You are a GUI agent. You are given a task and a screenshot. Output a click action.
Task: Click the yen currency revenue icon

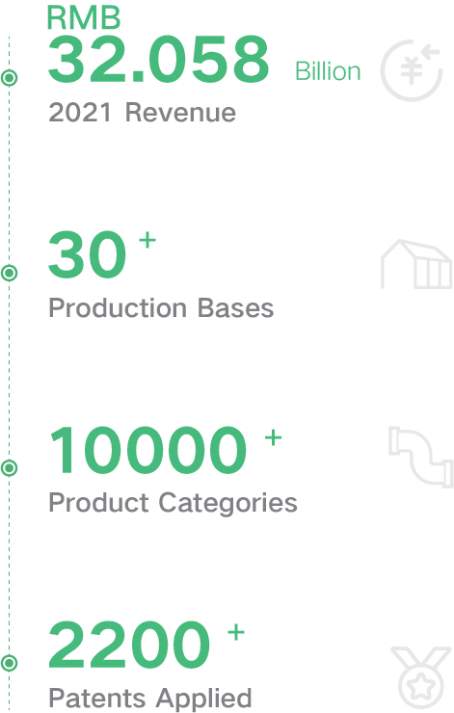pyautogui.click(x=412, y=70)
